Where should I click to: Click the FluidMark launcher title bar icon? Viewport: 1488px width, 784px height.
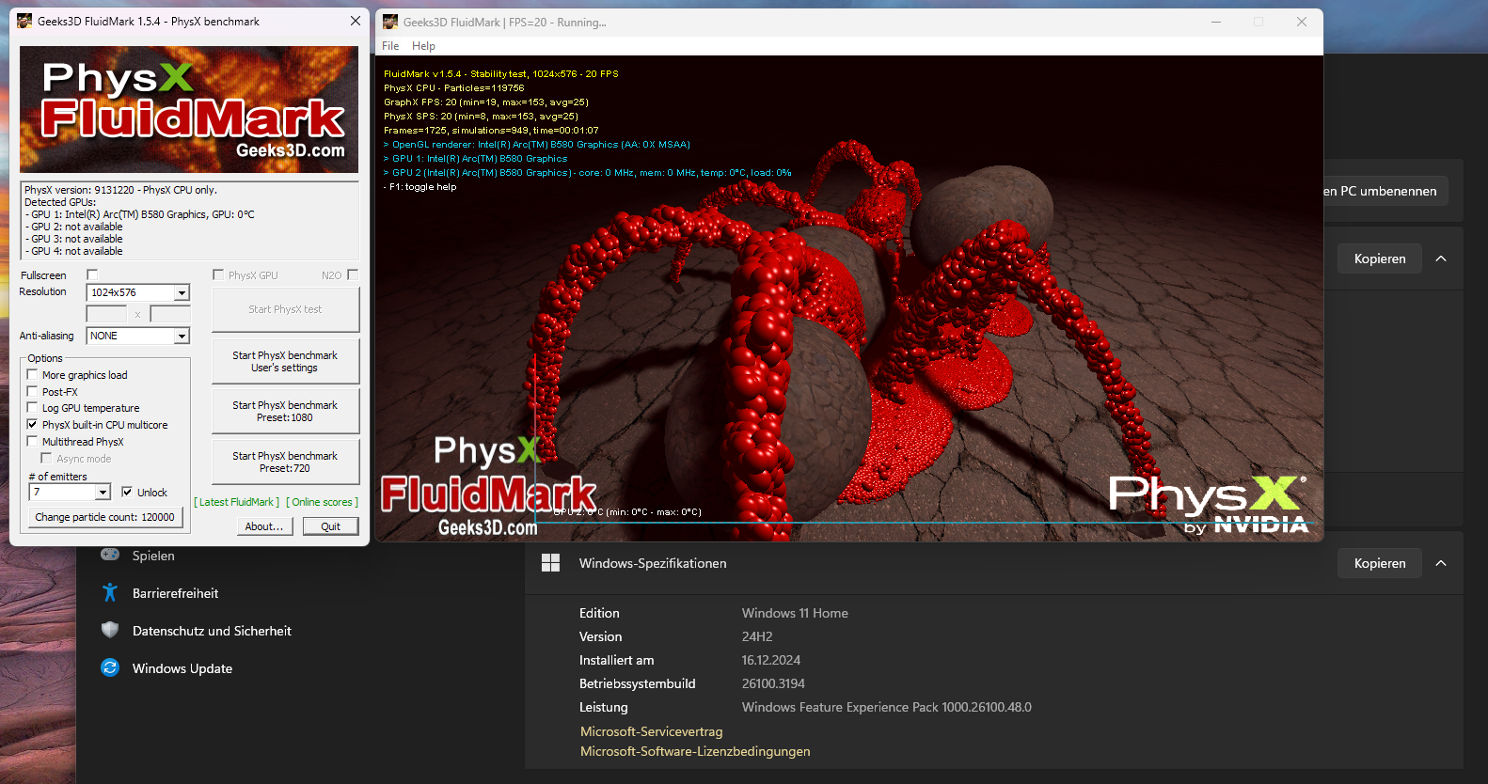[24, 21]
